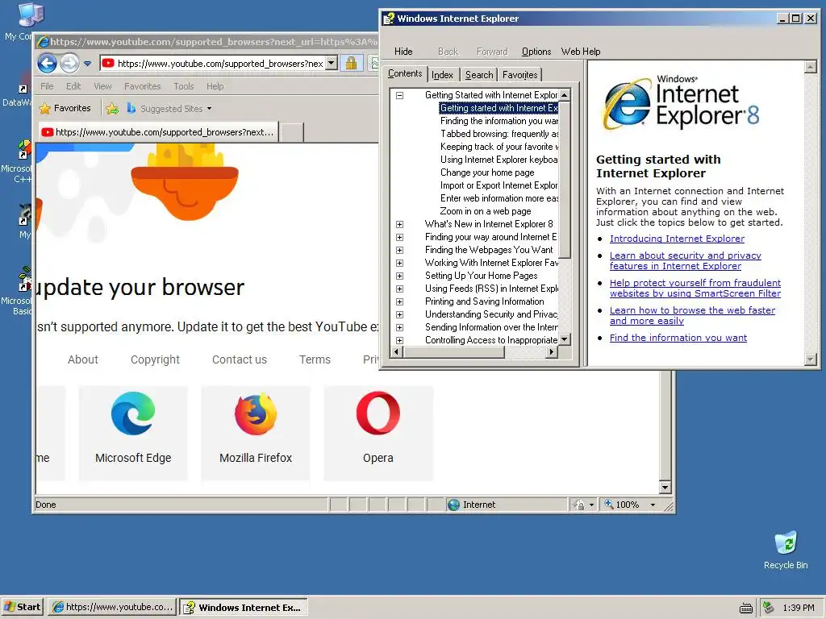
Task: Click the Opera icon on the page
Action: pos(378,413)
